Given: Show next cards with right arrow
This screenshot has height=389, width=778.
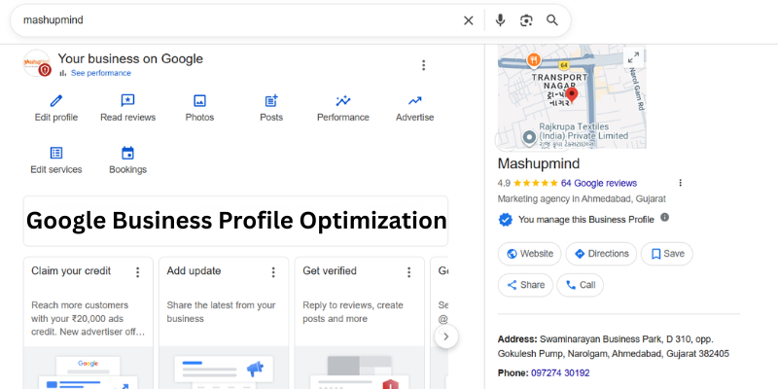Looking at the screenshot, I should click(x=446, y=336).
